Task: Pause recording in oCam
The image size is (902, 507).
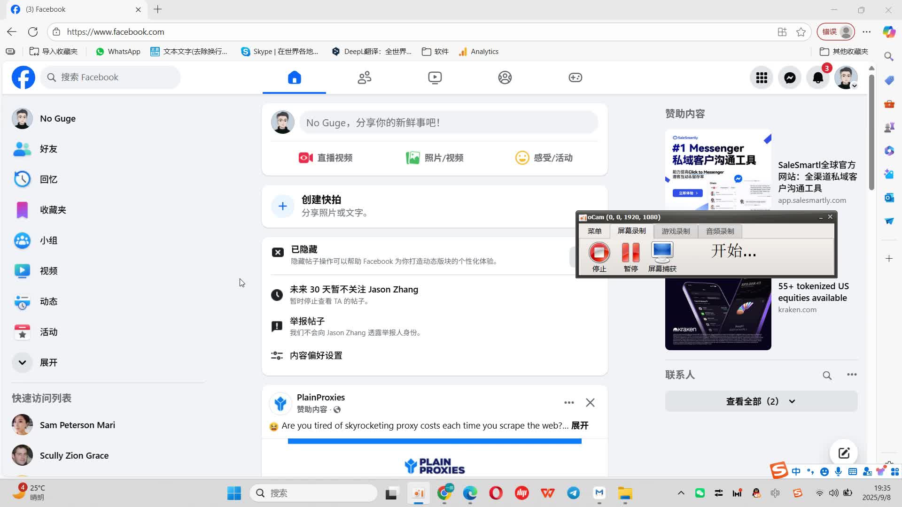Action: [x=630, y=253]
